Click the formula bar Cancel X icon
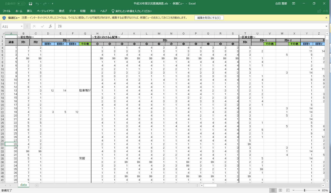This screenshot has width=331, height=193. pyautogui.click(x=34, y=26)
